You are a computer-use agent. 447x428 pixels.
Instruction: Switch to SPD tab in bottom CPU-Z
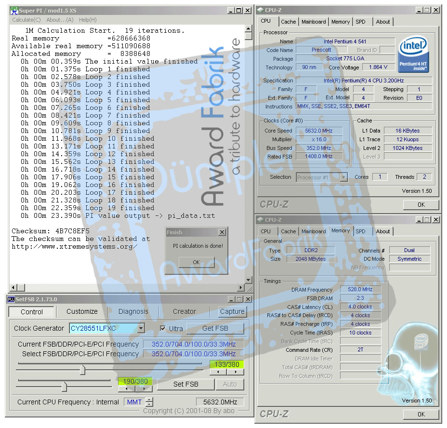point(360,231)
